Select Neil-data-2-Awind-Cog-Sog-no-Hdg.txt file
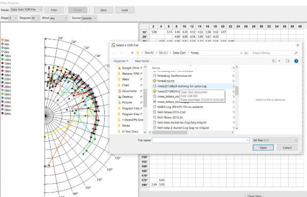 (x=183, y=128)
